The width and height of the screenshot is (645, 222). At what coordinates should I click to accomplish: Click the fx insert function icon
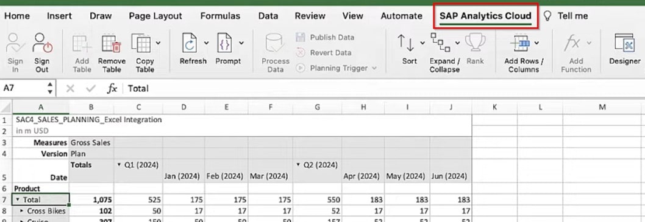(112, 88)
